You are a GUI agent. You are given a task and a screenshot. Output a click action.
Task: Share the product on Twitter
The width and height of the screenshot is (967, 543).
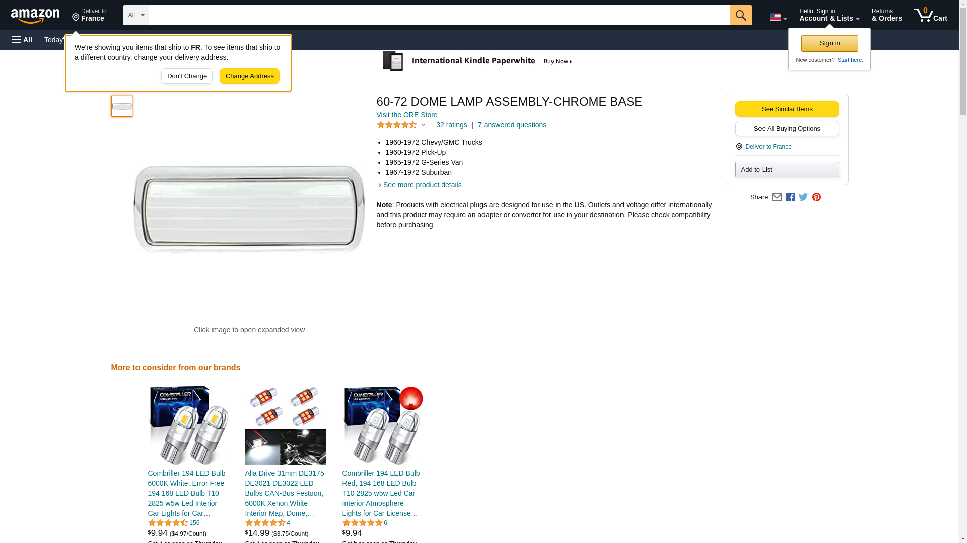(x=803, y=197)
